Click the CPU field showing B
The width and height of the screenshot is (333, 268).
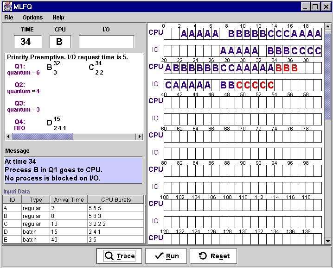pyautogui.click(x=60, y=42)
